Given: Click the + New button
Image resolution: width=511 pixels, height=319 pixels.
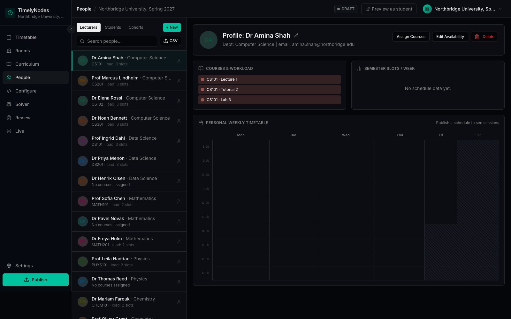Looking at the screenshot, I should tap(172, 27).
